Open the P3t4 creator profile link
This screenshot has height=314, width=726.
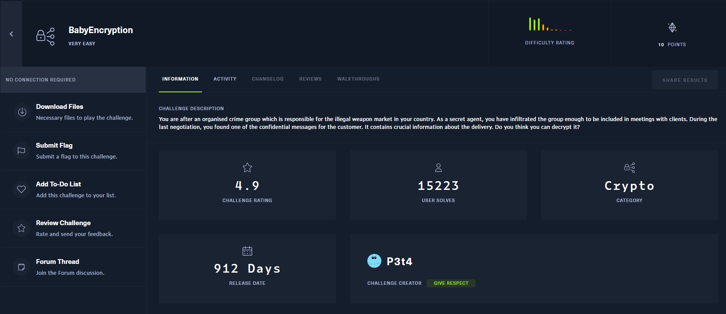point(399,262)
